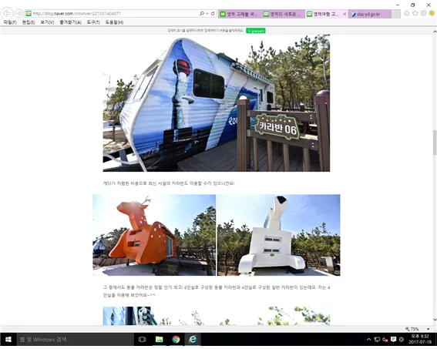Click the Windows search box
The image size is (437, 349).
76,340
